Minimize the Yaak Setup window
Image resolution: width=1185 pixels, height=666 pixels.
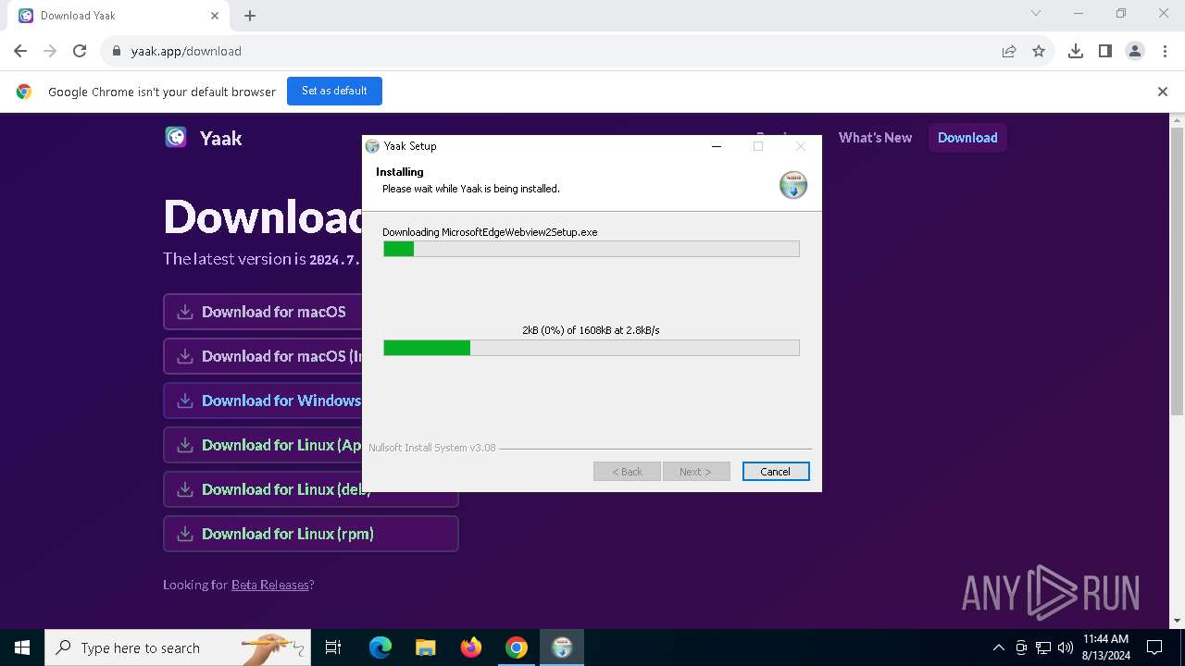click(x=717, y=146)
